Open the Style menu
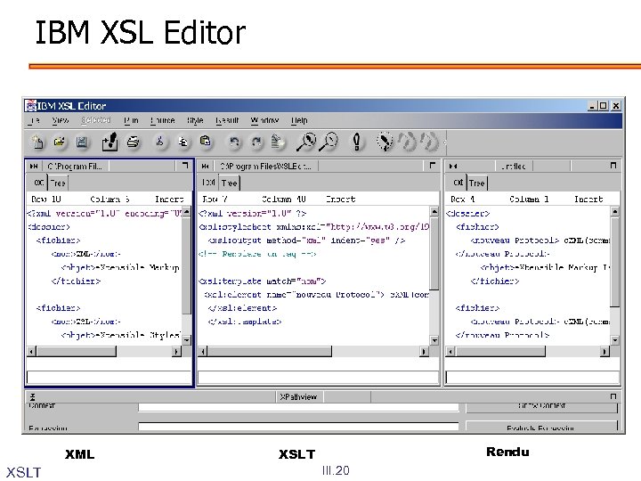Screen dimensions: 641x481 tap(195, 120)
